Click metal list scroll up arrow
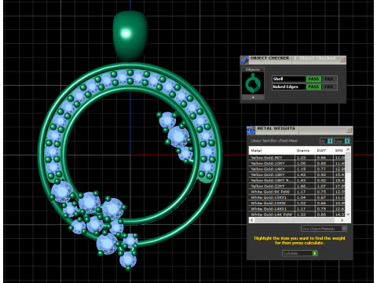377x283 pixels. coord(348,149)
